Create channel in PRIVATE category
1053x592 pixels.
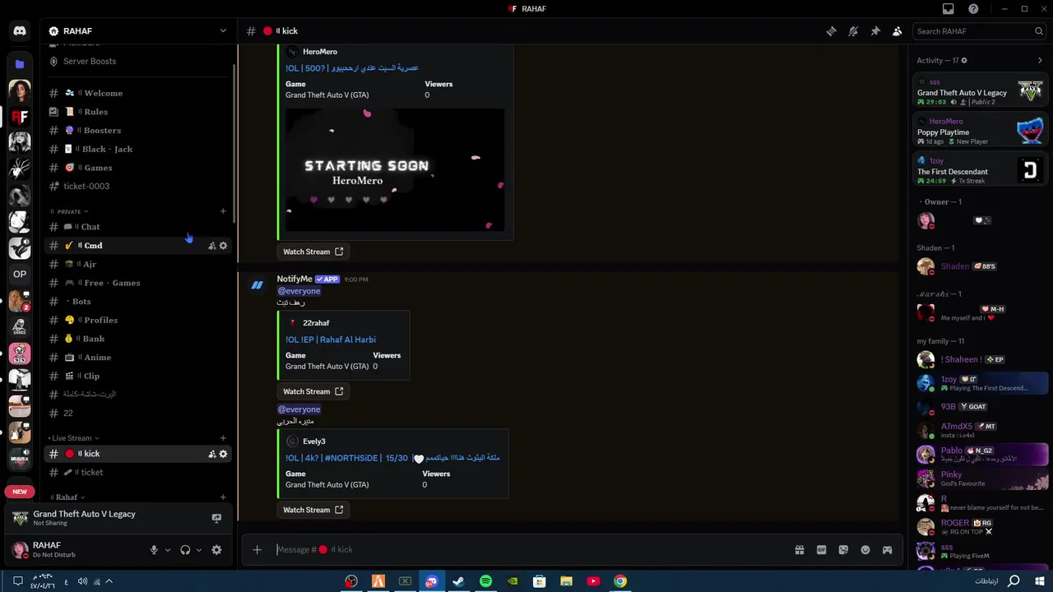click(223, 211)
